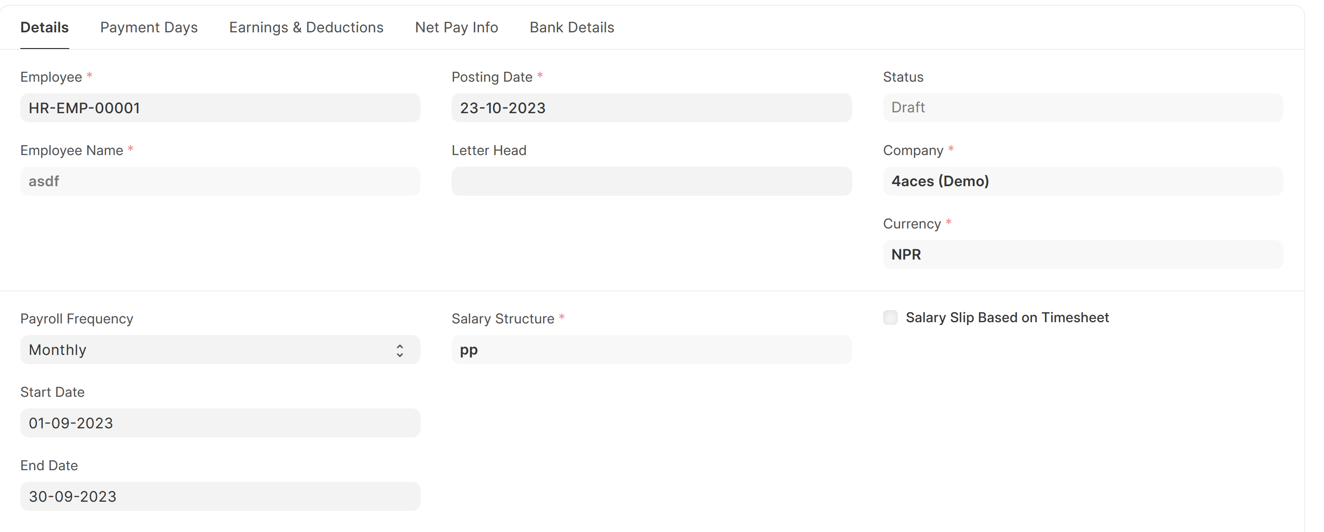Enable Salary Slip Based on Timesheet
This screenshot has width=1324, height=532.
tap(890, 318)
